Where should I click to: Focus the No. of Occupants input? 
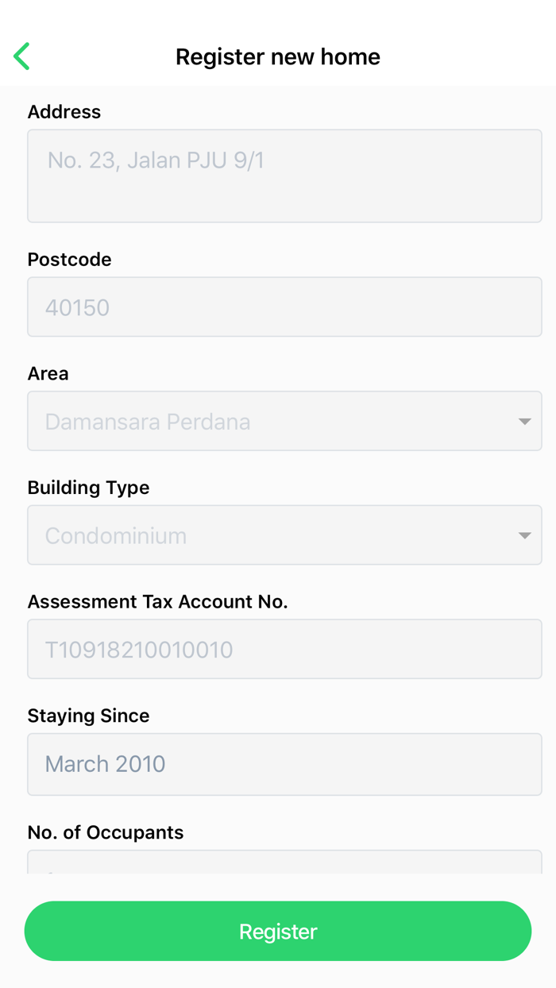point(284,863)
